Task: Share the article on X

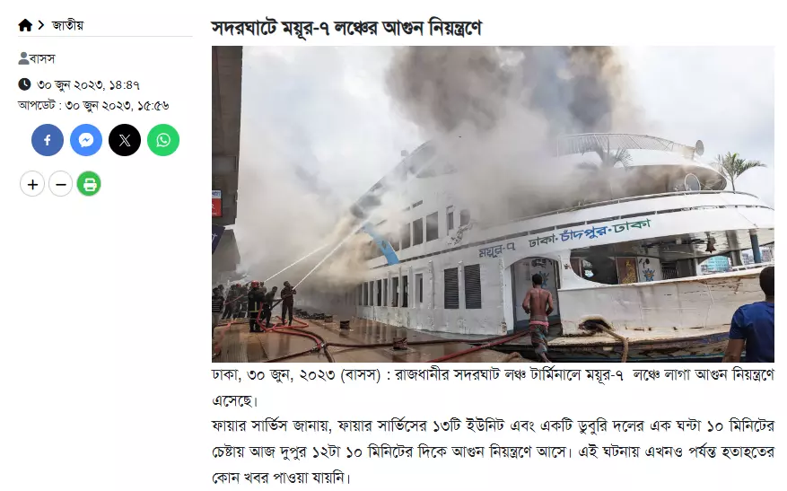Action: point(125,140)
